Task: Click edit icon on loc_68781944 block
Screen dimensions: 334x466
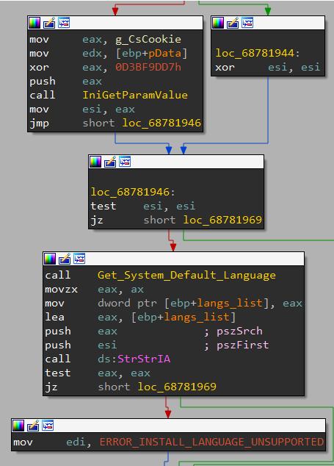Action: pyautogui.click(x=233, y=23)
